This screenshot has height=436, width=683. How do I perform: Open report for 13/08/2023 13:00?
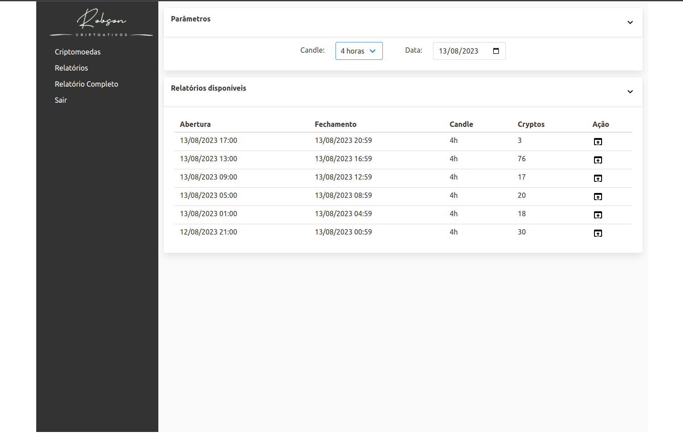(598, 160)
